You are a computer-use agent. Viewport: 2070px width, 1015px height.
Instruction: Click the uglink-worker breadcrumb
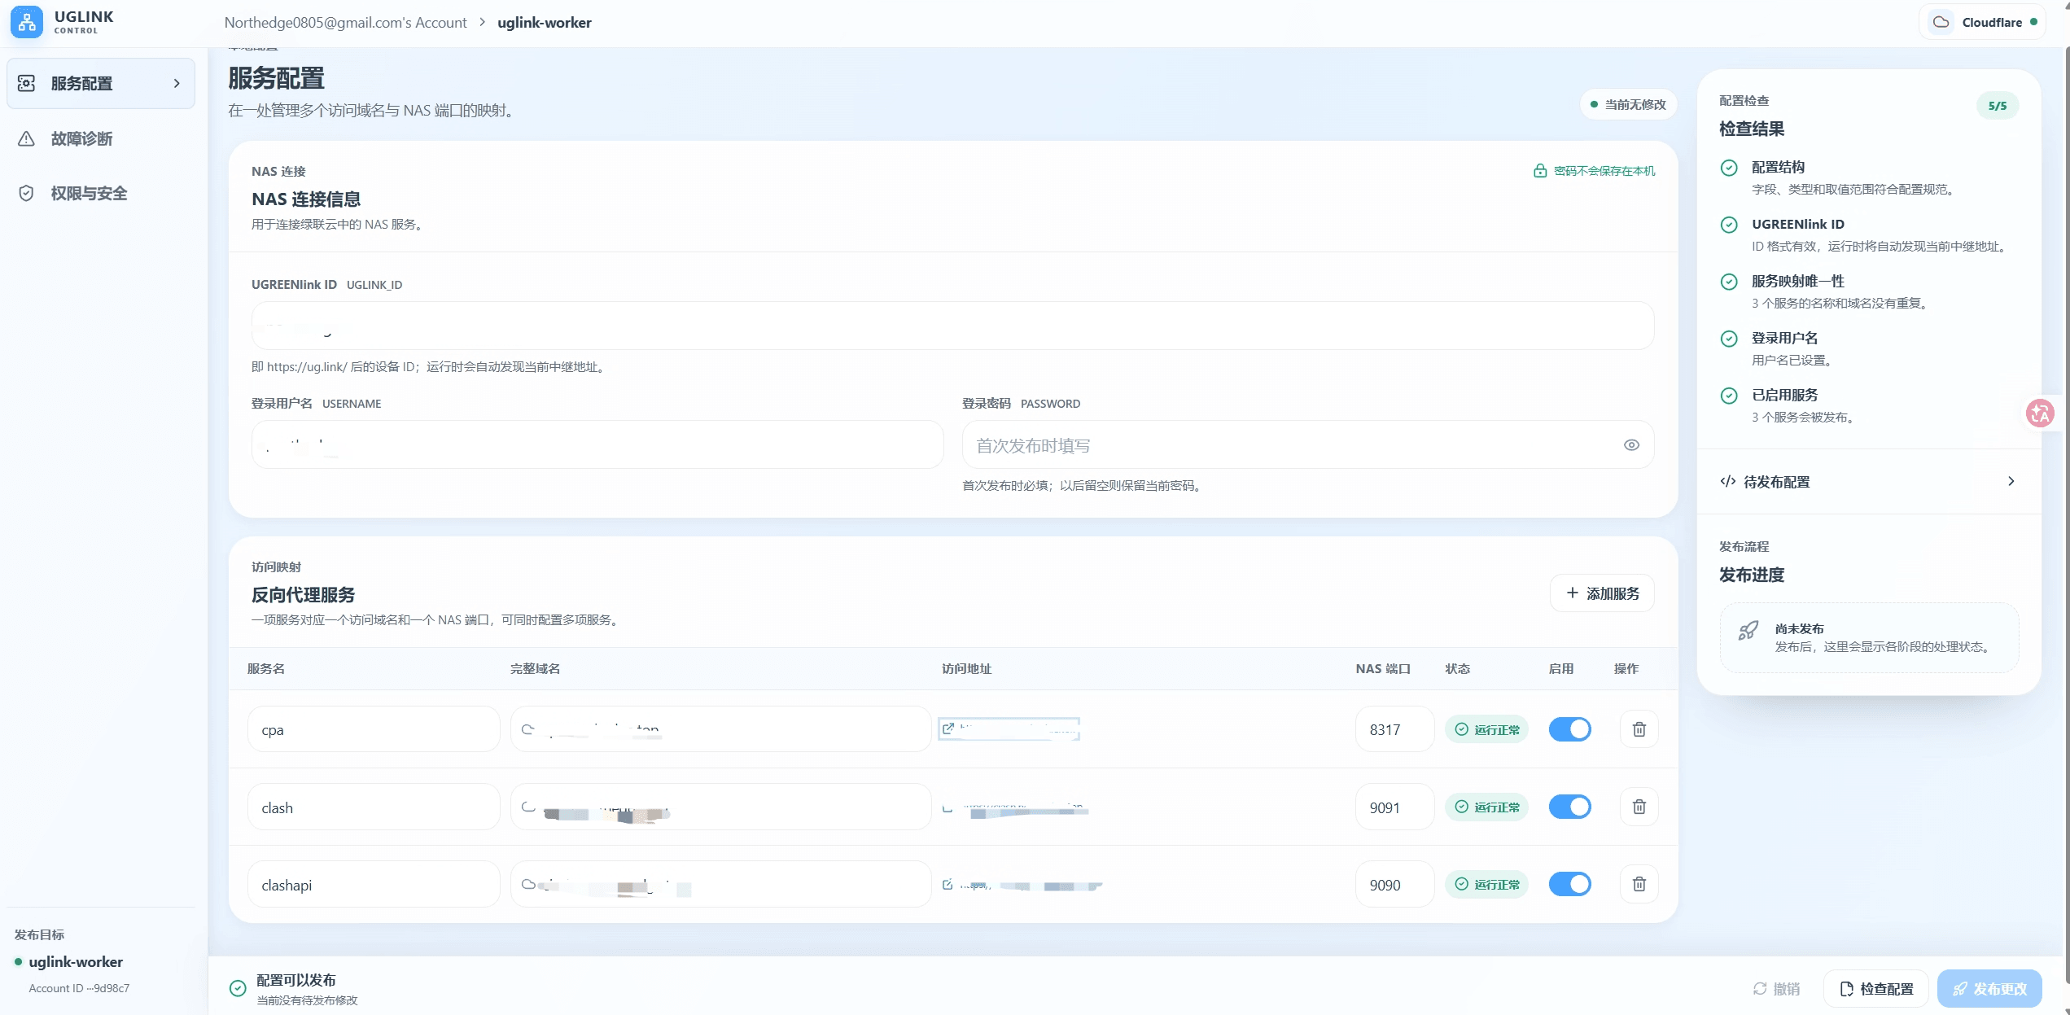[545, 23]
